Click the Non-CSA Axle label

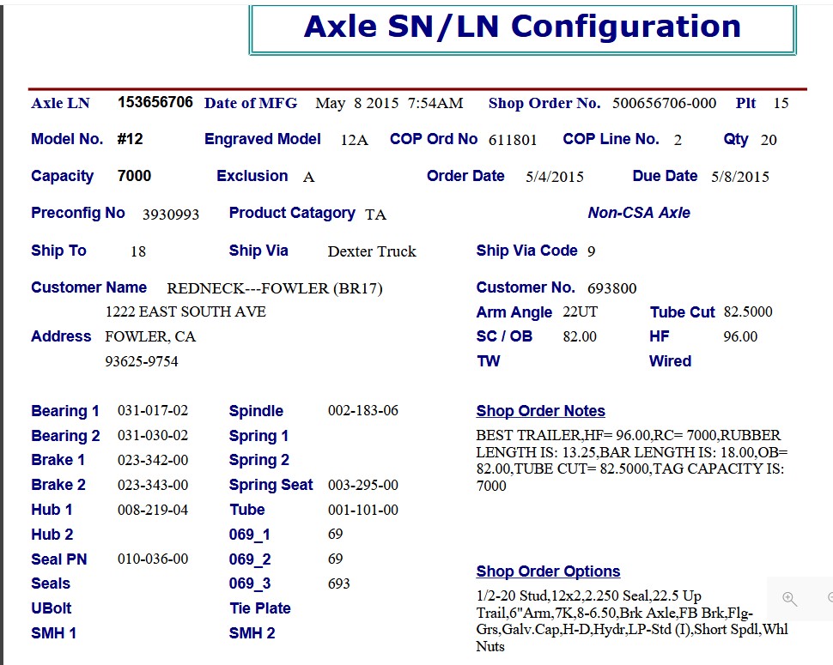[x=639, y=213]
